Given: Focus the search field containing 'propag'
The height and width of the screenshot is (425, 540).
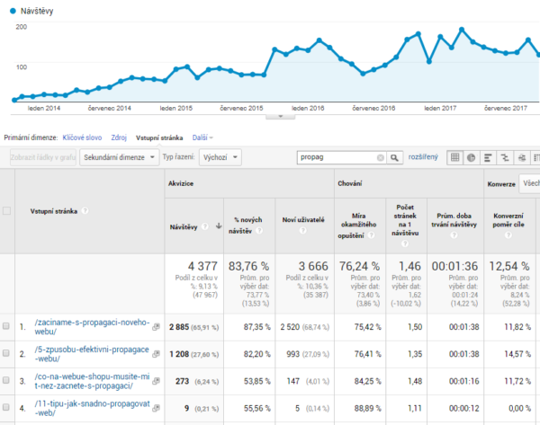Looking at the screenshot, I should (336, 157).
